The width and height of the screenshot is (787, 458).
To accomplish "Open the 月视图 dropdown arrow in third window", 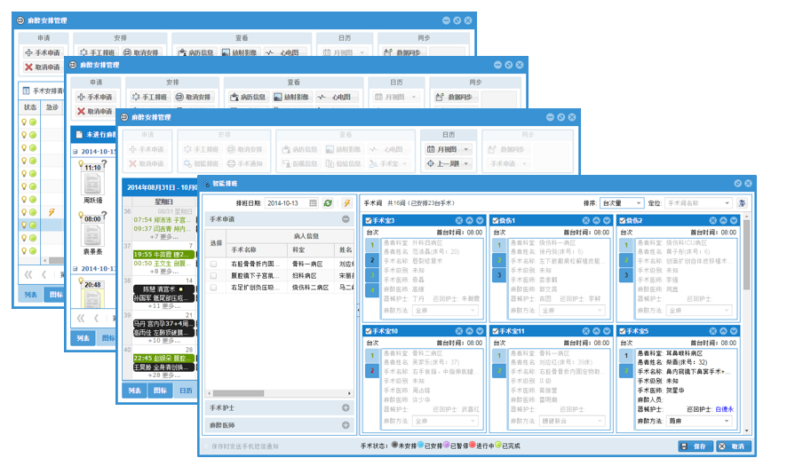I will (x=466, y=149).
